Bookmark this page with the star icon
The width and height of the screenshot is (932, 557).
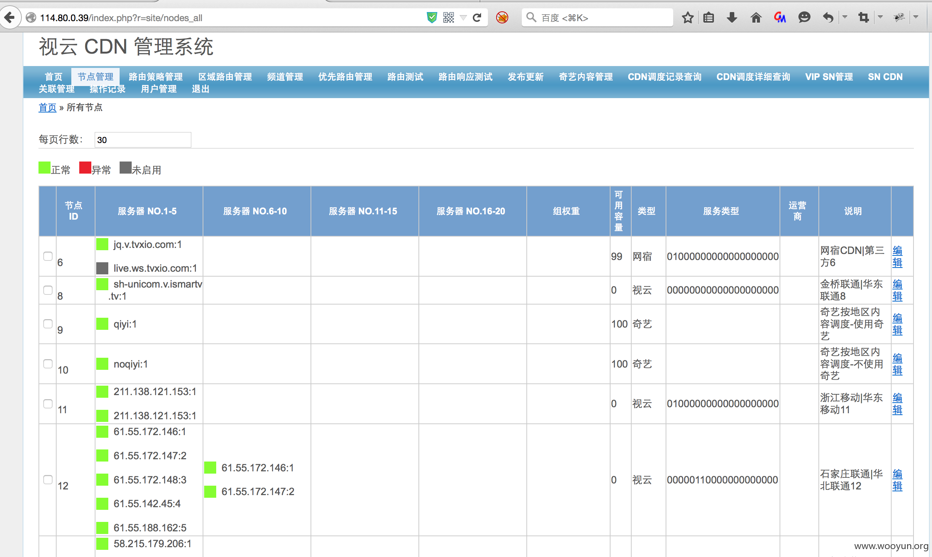687,17
